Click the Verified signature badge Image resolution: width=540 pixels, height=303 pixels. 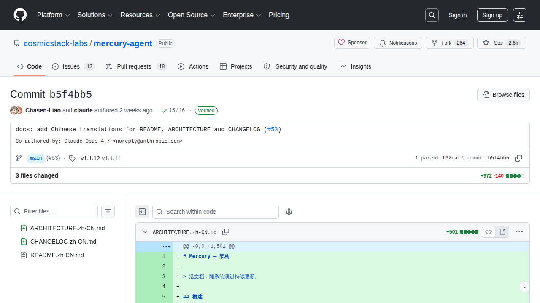tap(206, 111)
